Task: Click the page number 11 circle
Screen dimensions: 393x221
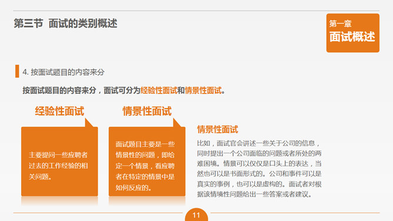Action: [196, 215]
